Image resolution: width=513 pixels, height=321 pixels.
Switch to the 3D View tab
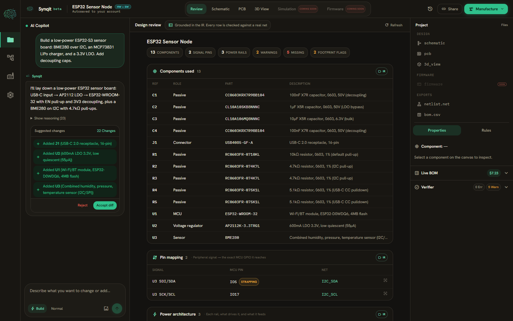click(262, 9)
